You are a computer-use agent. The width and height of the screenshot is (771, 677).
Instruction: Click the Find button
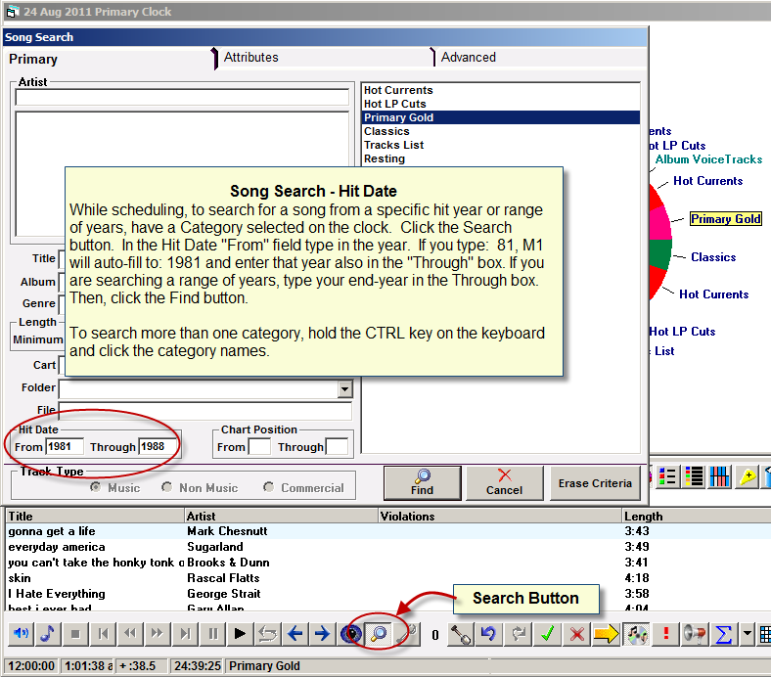(x=423, y=483)
